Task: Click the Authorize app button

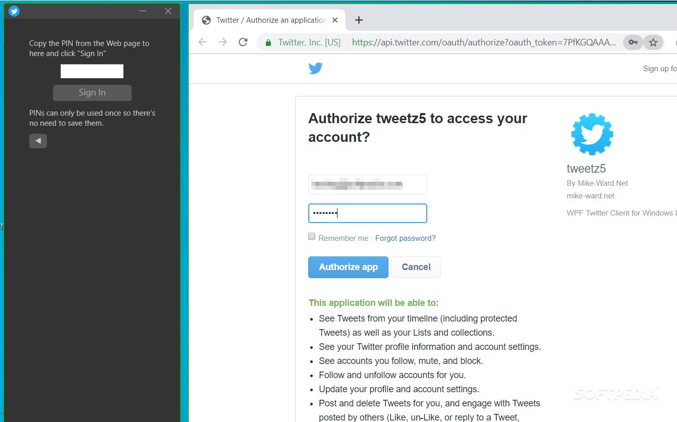Action: (348, 267)
